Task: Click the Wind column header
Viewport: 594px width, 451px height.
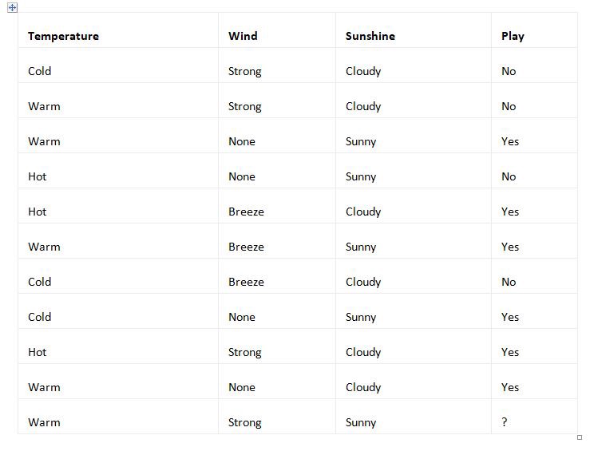Action: point(243,36)
